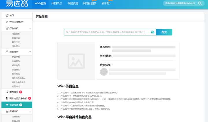The image size is (208, 122).
Task: Open the Wish数据 top menu
Action: pyautogui.click(x=40, y=3)
